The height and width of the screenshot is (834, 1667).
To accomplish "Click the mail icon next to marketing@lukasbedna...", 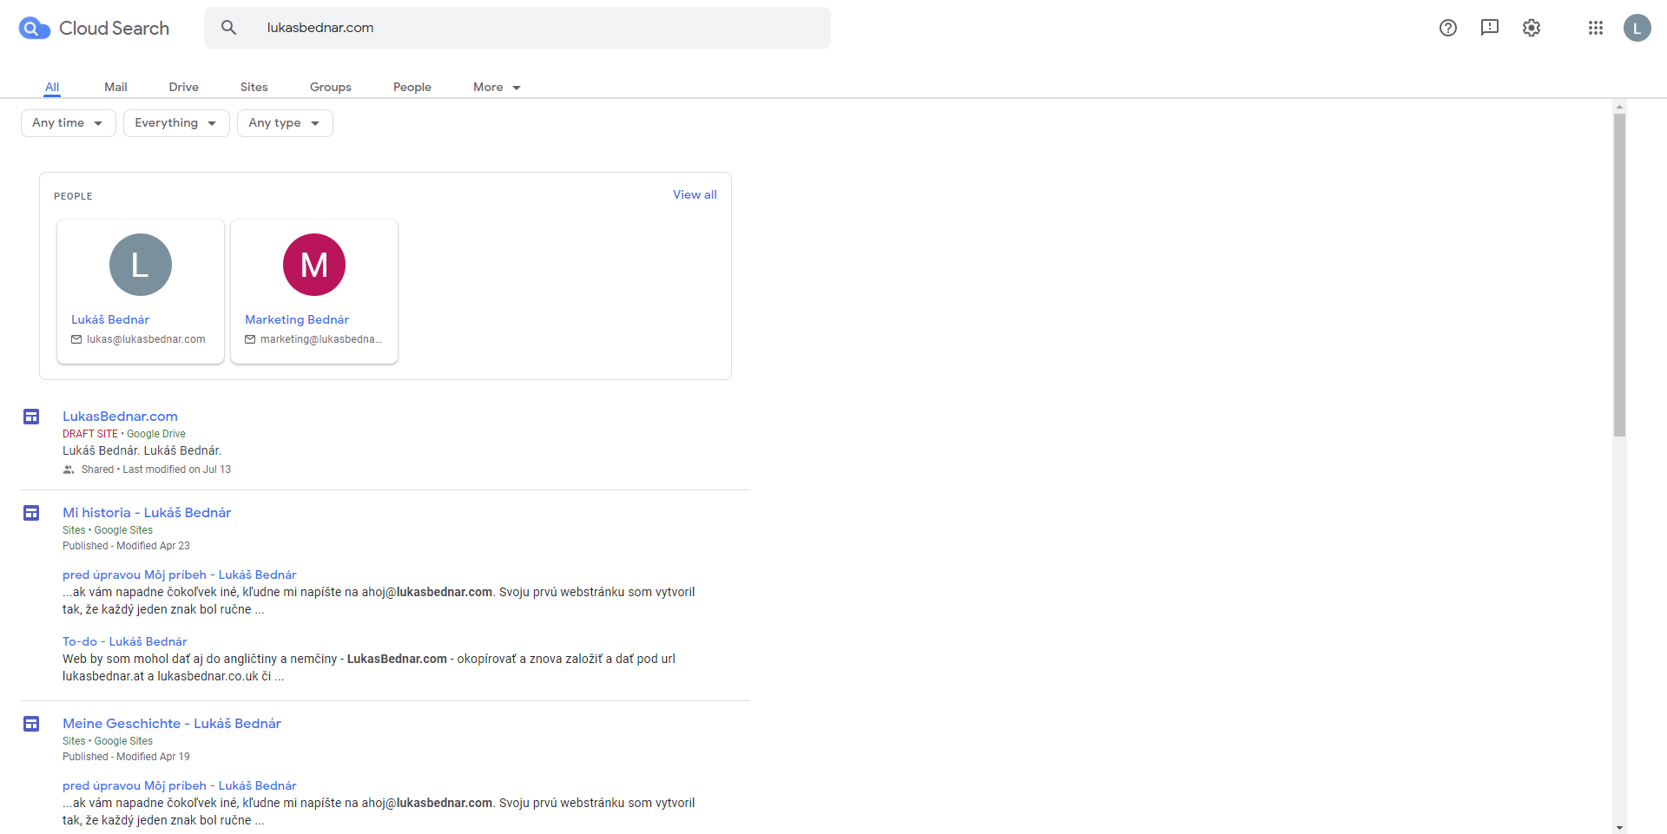I will pyautogui.click(x=250, y=339).
